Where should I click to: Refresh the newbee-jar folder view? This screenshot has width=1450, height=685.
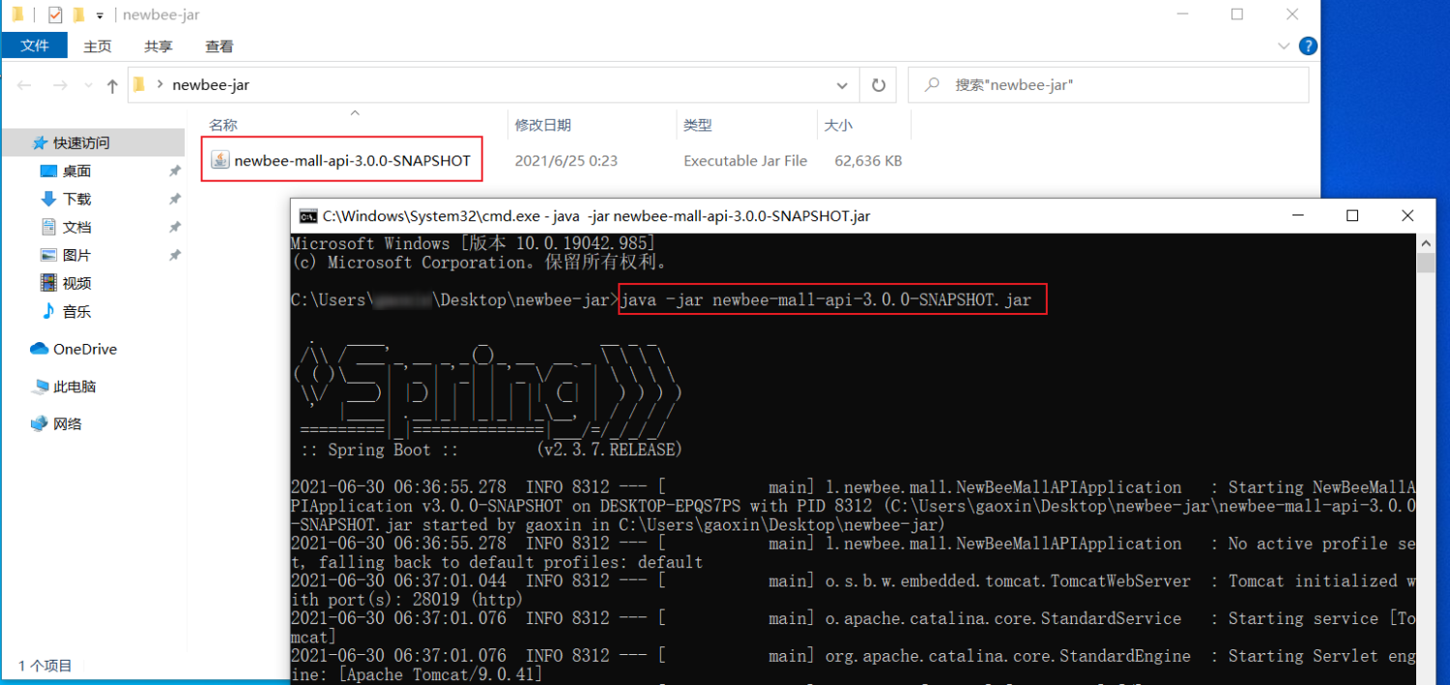click(x=878, y=85)
